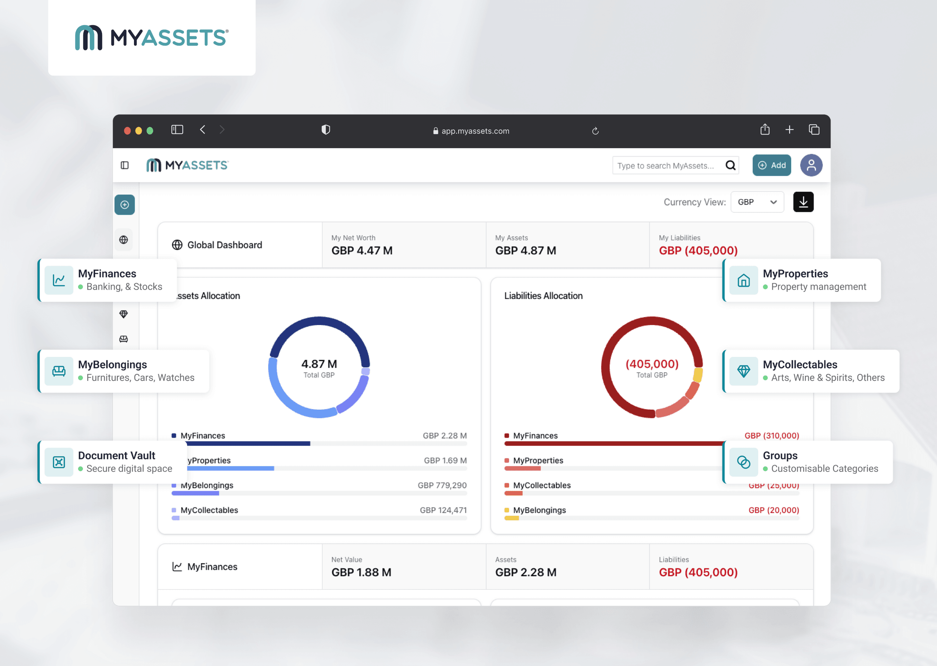Collapse the app navigation sidebar toggle
The width and height of the screenshot is (937, 666).
(x=125, y=165)
